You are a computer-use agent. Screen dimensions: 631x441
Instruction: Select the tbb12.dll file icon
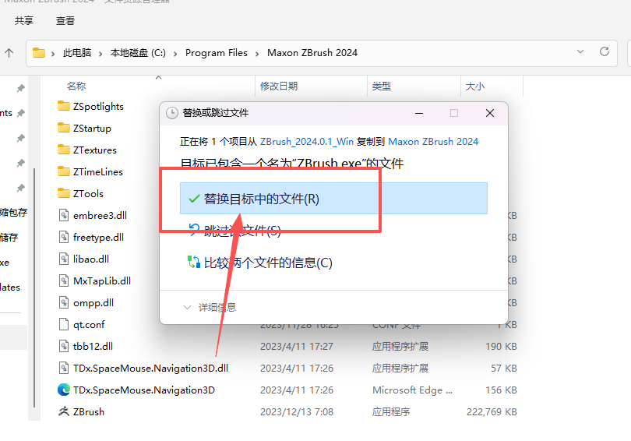tap(64, 346)
